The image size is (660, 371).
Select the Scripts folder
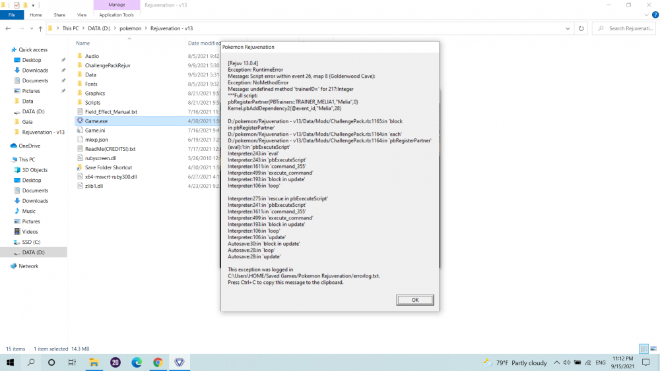tap(92, 103)
